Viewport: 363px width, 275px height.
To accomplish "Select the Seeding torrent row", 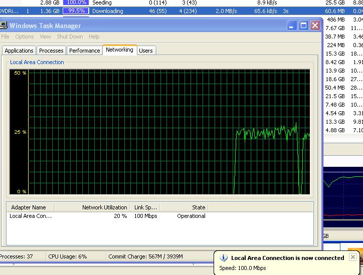I will pos(181,3).
